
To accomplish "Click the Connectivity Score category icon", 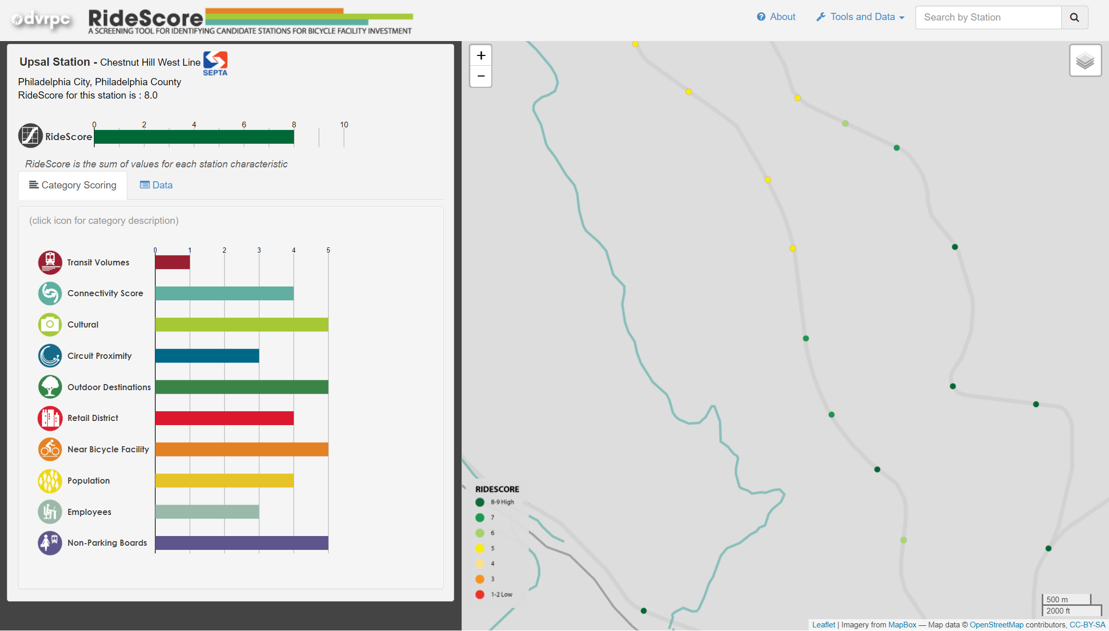I will 50,294.
